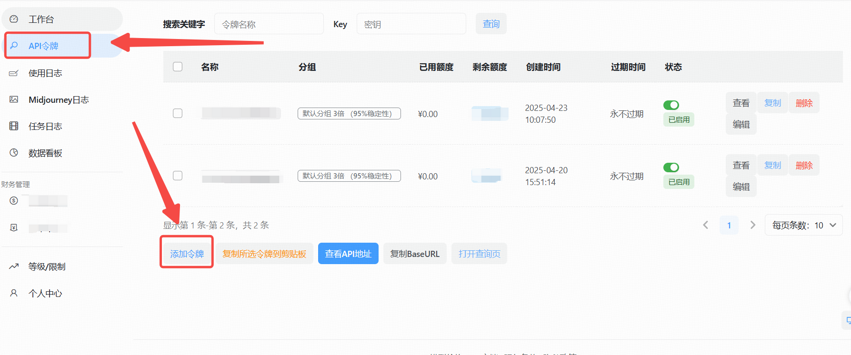Click the 状态 column header

pyautogui.click(x=673, y=67)
